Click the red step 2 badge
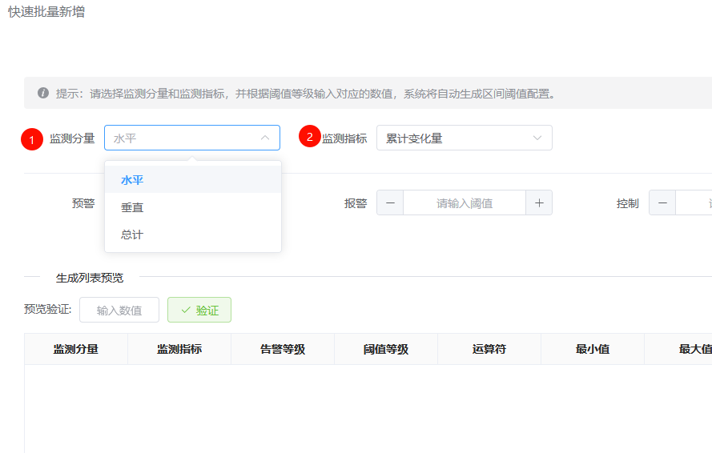The width and height of the screenshot is (712, 453). 310,137
